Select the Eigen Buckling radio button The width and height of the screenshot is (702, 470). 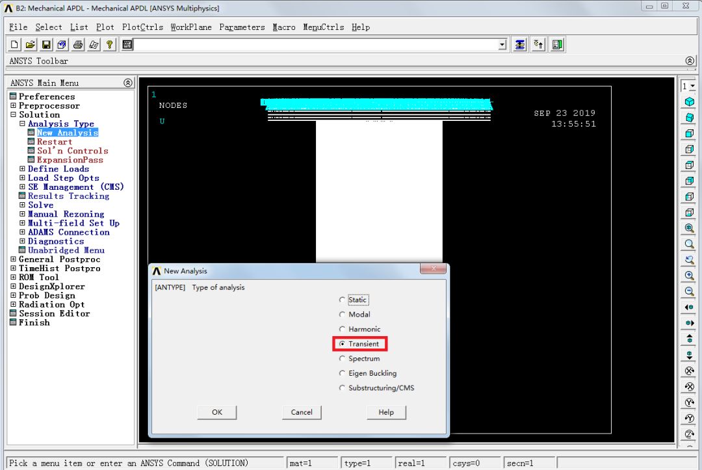(343, 373)
